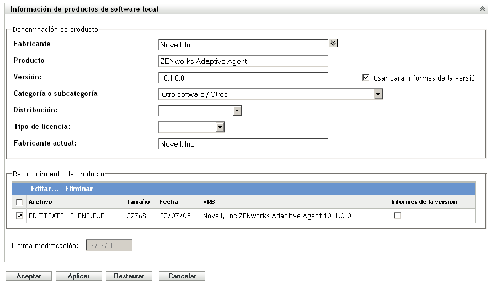Click the VRB column header
491x295 pixels.
209,202
